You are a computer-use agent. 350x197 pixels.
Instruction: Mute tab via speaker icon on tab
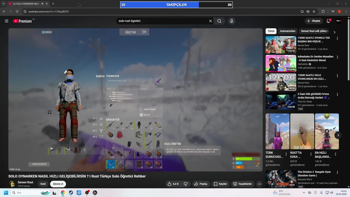pyautogui.click(x=42, y=4)
